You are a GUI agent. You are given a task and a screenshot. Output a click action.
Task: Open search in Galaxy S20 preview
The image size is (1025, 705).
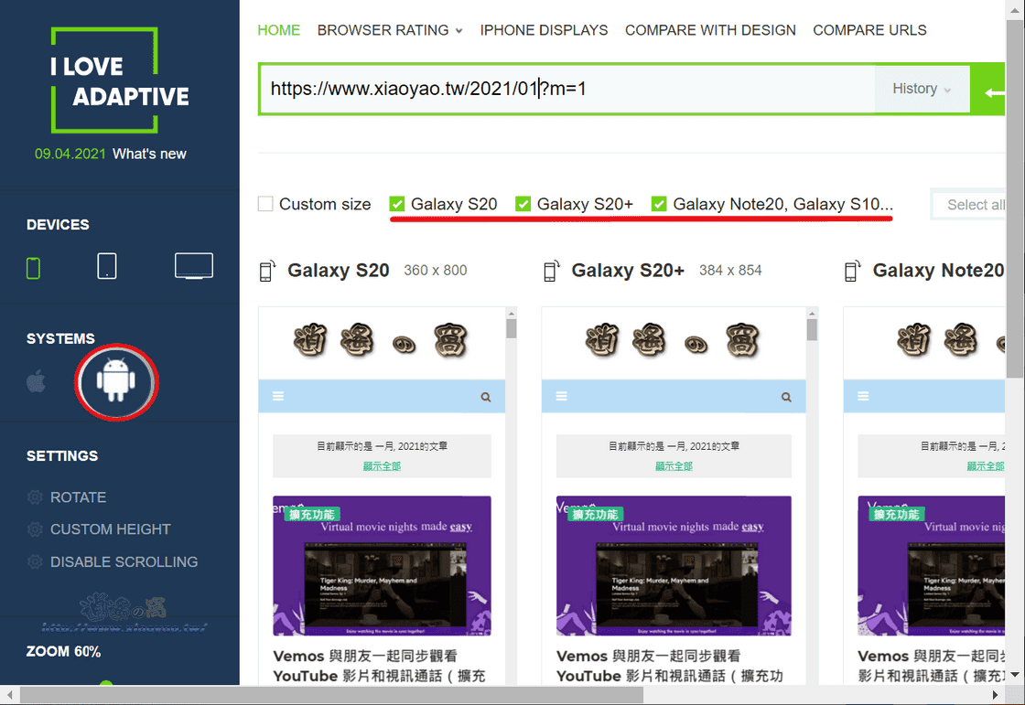click(486, 397)
